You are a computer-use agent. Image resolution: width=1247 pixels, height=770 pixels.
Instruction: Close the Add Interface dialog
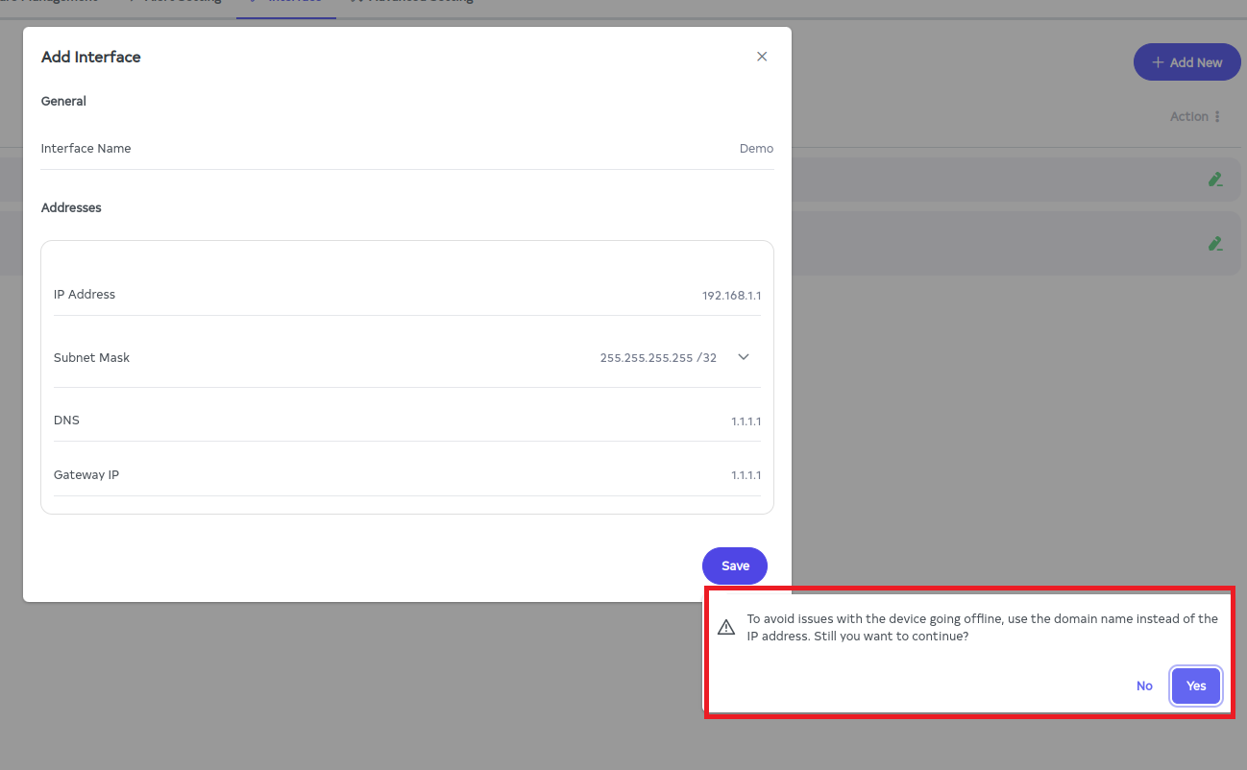tap(762, 57)
